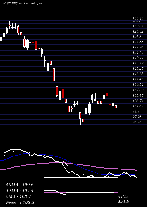Click the <<Live MACD label
The image size is (147, 207).
(124, 199)
